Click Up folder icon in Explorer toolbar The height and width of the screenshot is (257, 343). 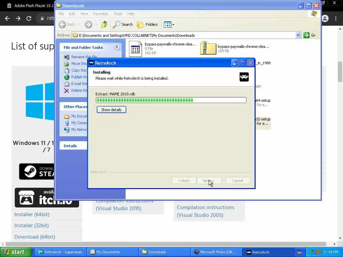tap(105, 24)
